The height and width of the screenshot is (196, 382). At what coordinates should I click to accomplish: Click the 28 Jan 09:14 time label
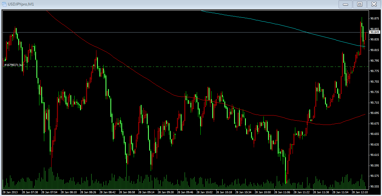click(x=146, y=192)
